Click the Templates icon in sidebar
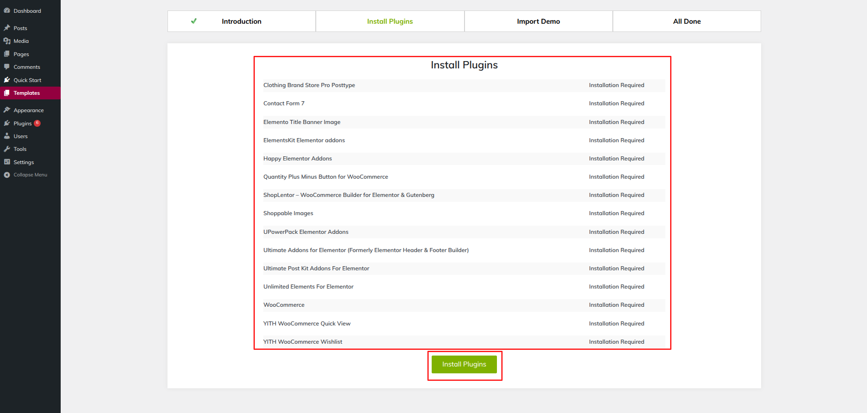Screen dimensions: 867x413 click(x=7, y=93)
